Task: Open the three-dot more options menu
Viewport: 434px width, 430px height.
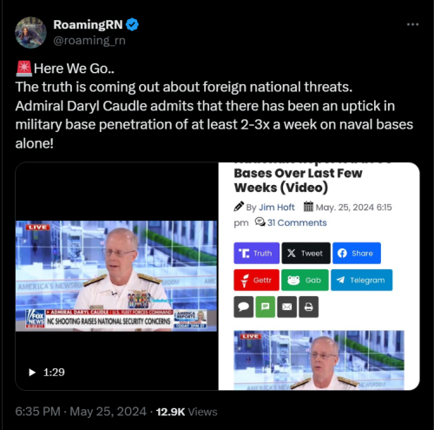Action: 412,24
